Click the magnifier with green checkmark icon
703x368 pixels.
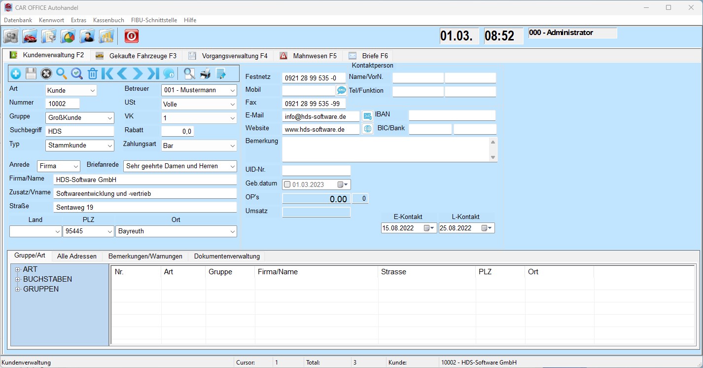(x=77, y=74)
